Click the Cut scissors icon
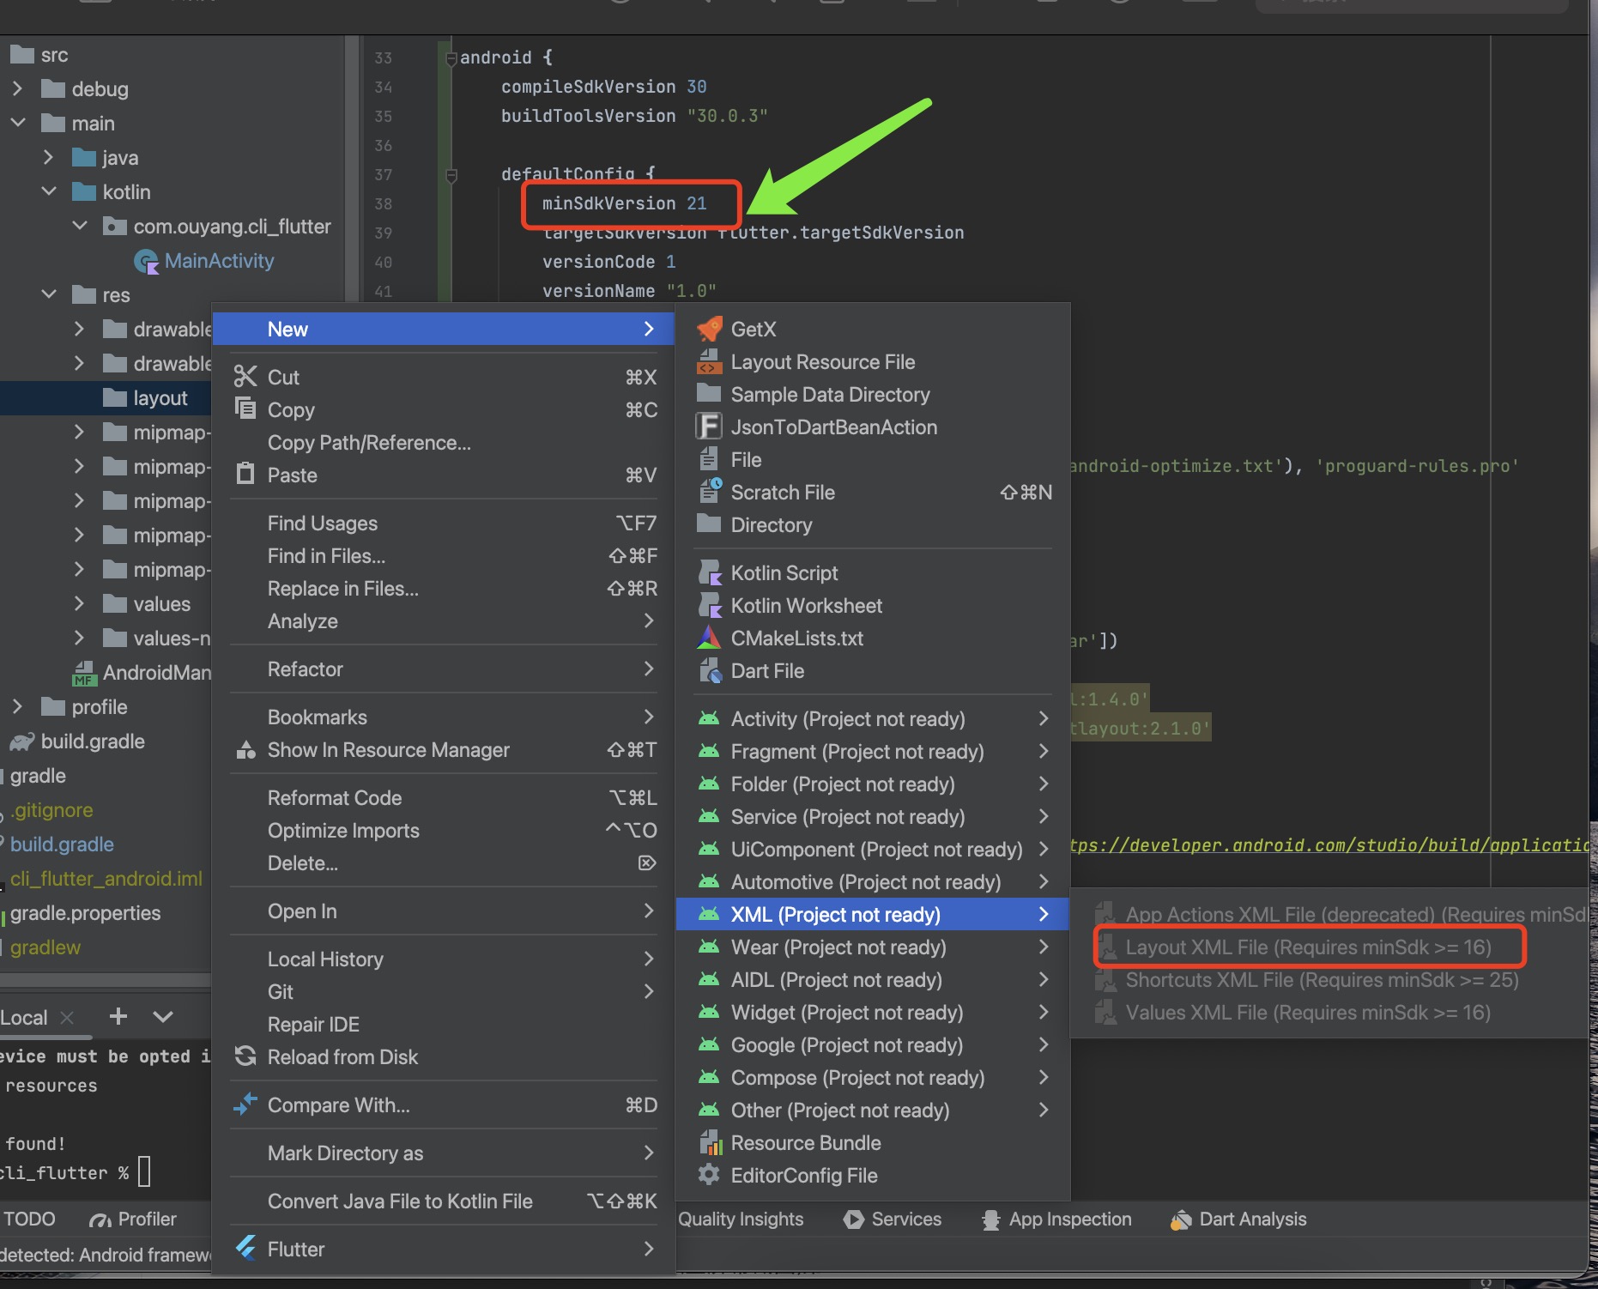 coord(245,377)
